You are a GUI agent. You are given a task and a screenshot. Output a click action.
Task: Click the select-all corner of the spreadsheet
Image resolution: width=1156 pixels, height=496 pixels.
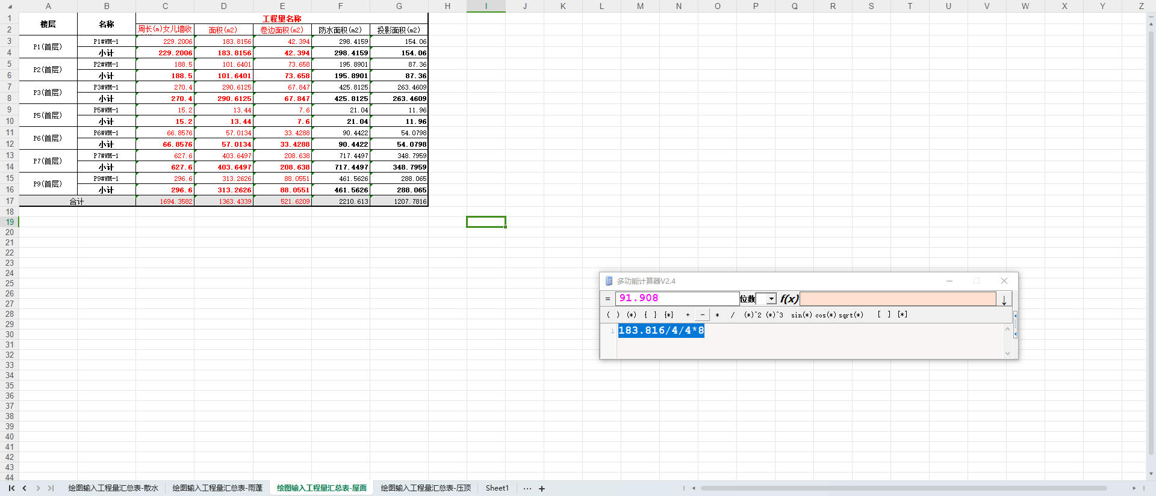click(9, 6)
